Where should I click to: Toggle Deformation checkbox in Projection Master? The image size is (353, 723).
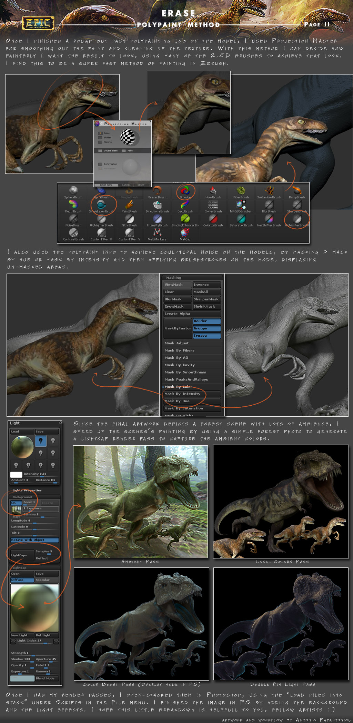tap(100, 164)
